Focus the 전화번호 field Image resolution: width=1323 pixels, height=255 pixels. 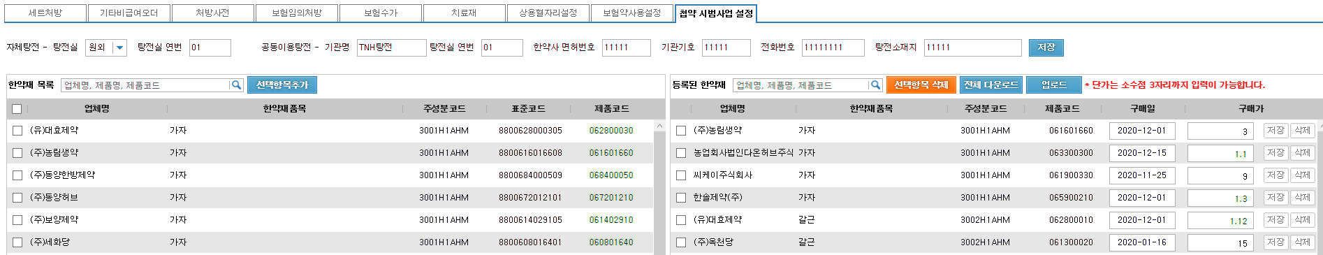click(x=833, y=48)
